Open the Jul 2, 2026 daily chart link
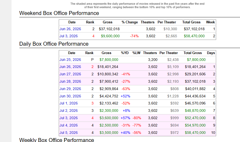The width and height of the screenshot is (240, 142). [x=68, y=111]
